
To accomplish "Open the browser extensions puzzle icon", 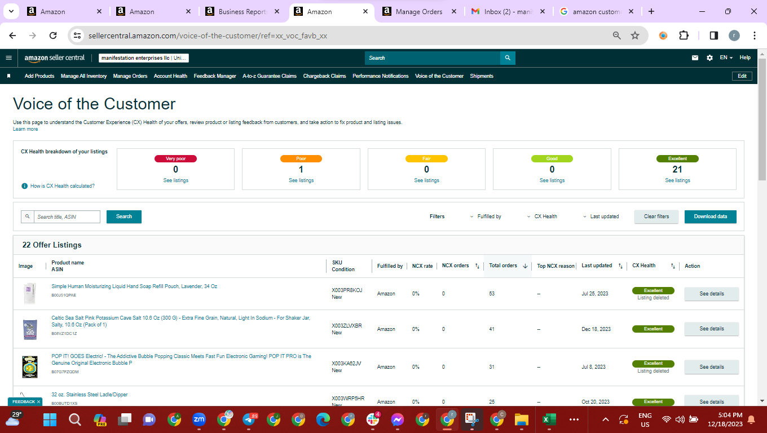I will click(684, 36).
